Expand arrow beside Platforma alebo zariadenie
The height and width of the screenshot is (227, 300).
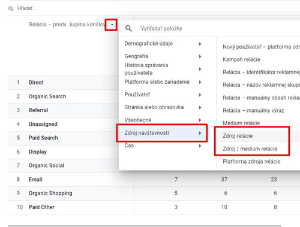200,82
